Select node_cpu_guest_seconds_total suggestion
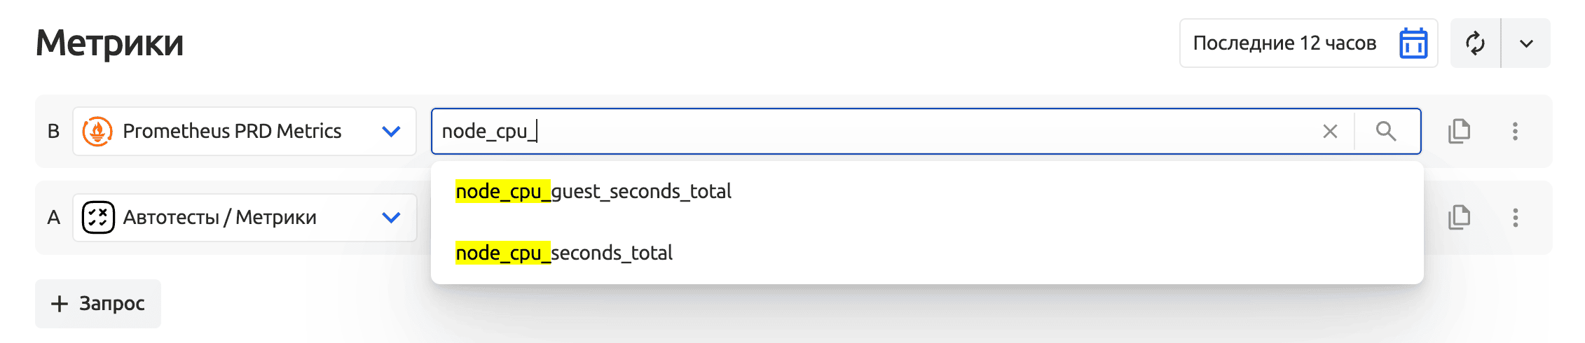Viewport: 1585px width, 343px height. (593, 192)
